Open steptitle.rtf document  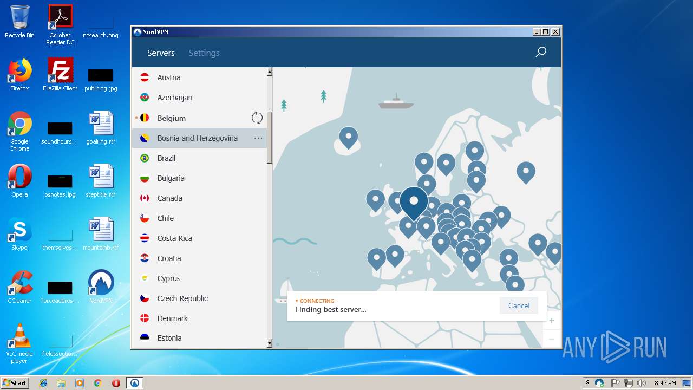(101, 180)
